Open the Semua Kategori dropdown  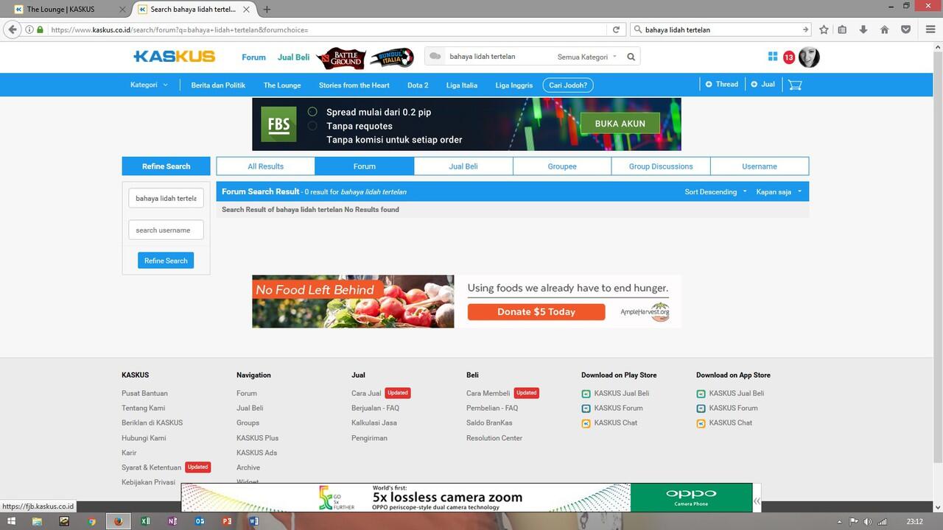click(587, 57)
